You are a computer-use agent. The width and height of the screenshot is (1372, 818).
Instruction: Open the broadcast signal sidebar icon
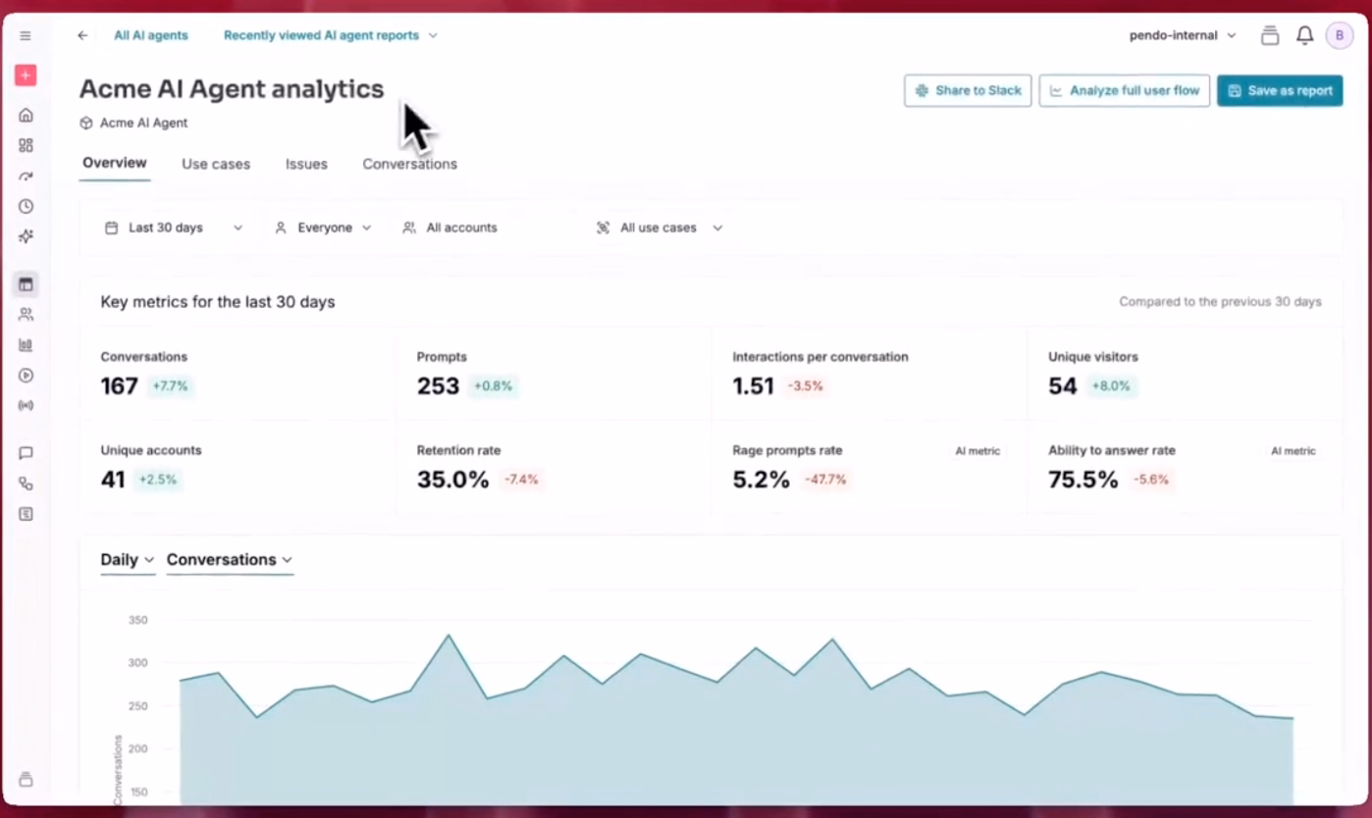(x=26, y=405)
